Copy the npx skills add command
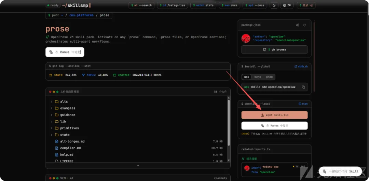 (x=303, y=87)
